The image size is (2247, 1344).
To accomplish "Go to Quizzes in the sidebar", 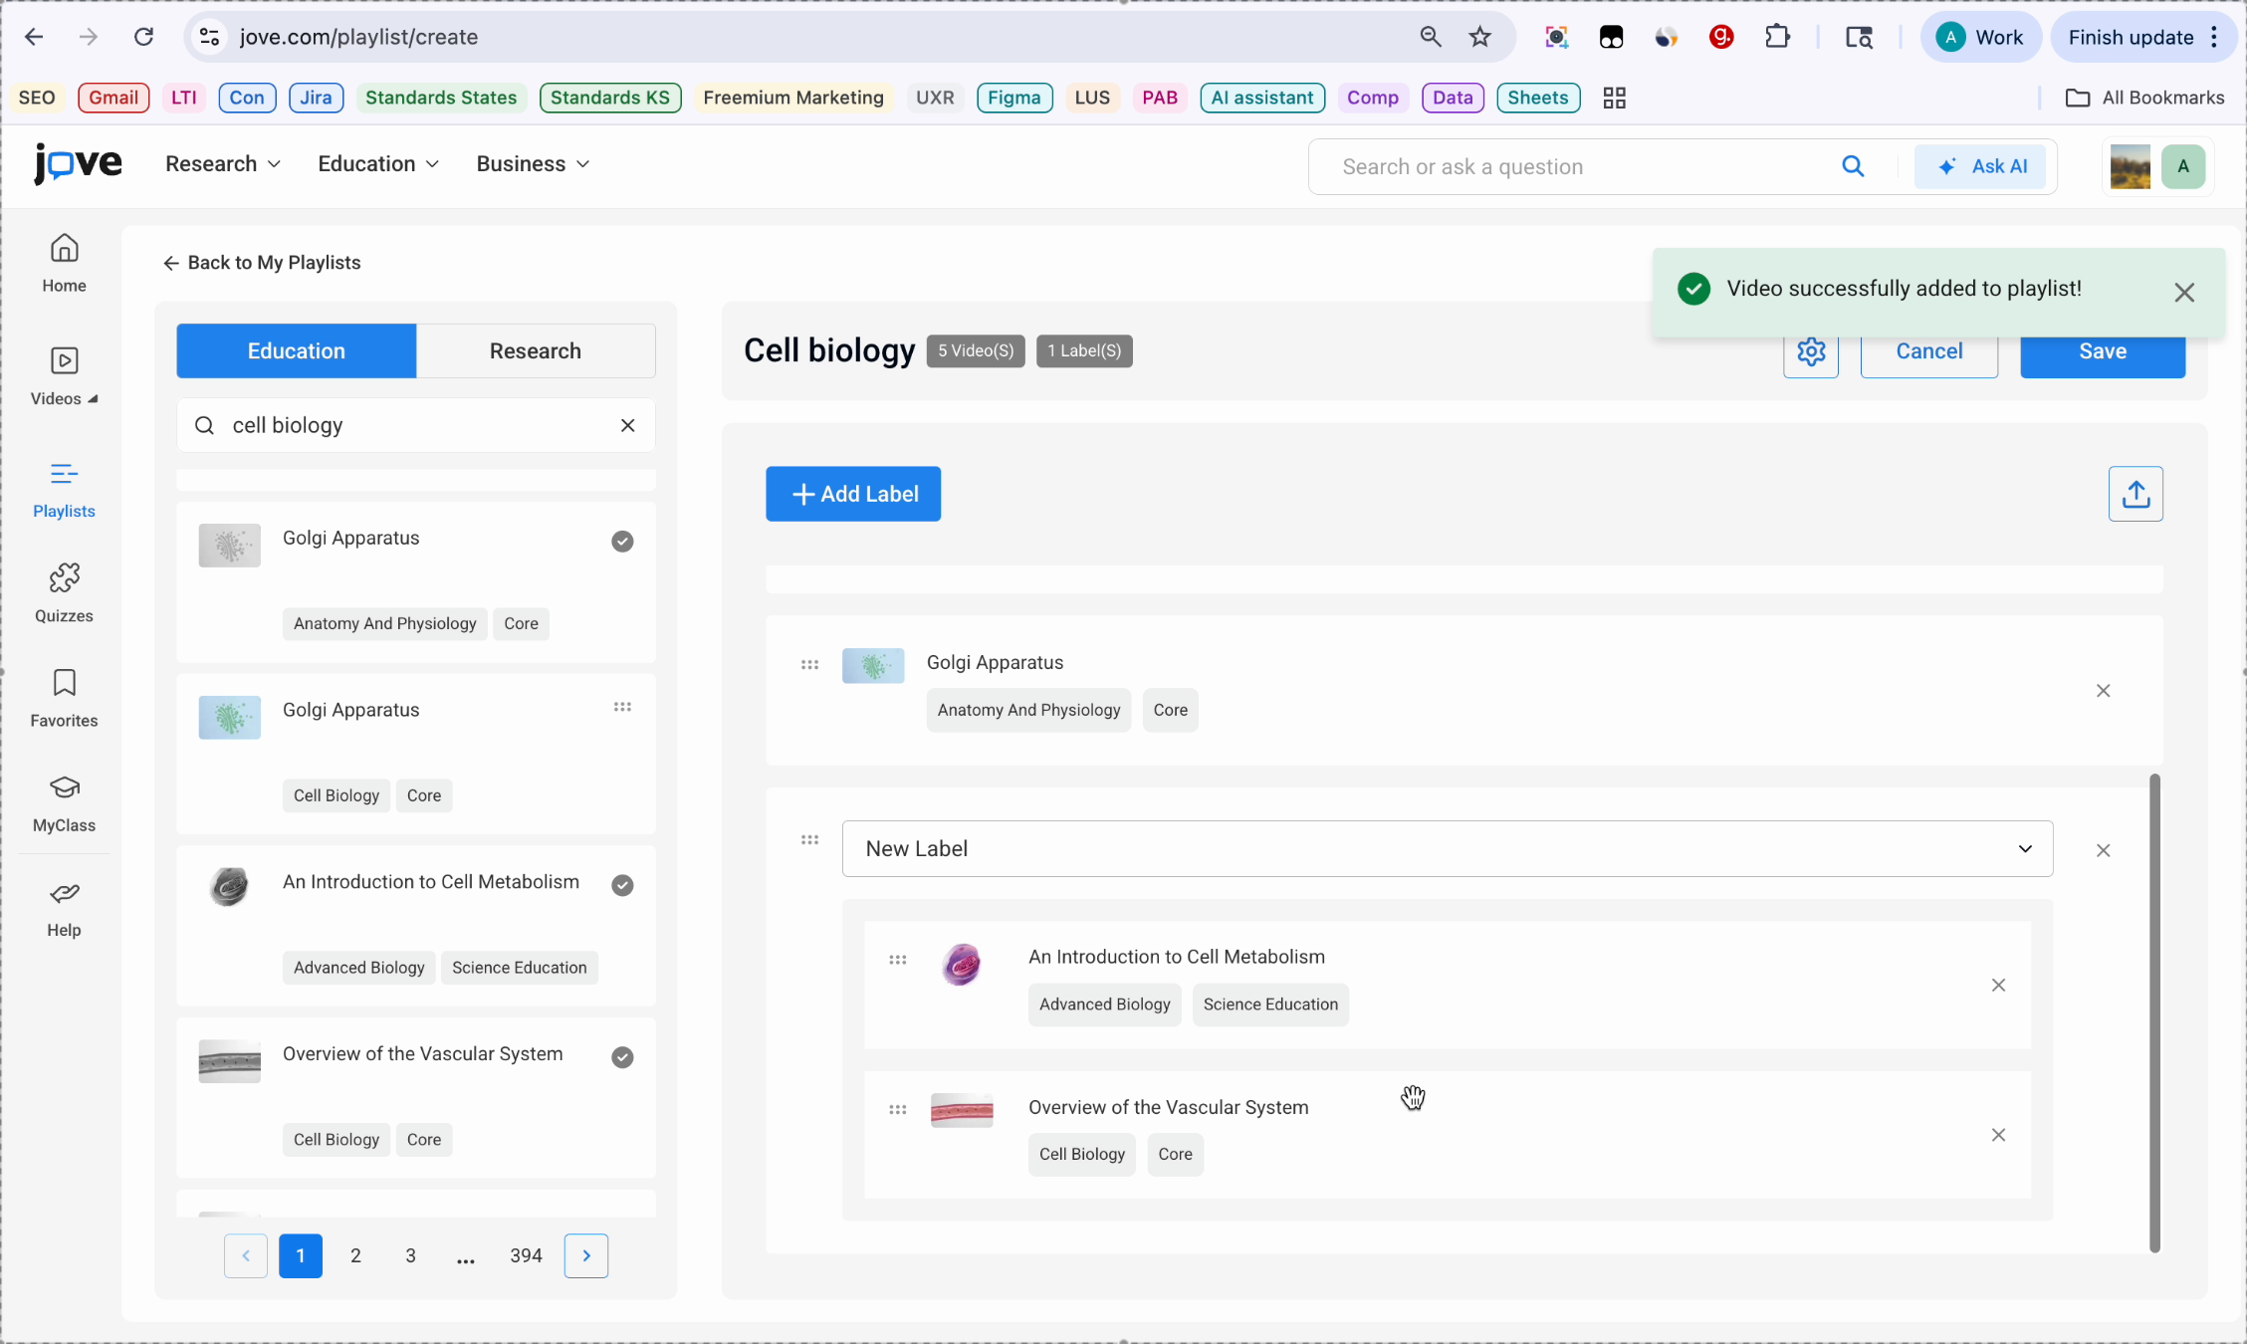I will [x=65, y=593].
